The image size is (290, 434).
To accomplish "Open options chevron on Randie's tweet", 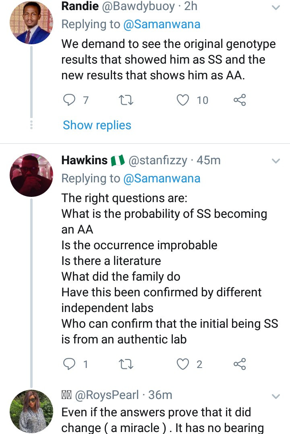I will coord(276,8).
